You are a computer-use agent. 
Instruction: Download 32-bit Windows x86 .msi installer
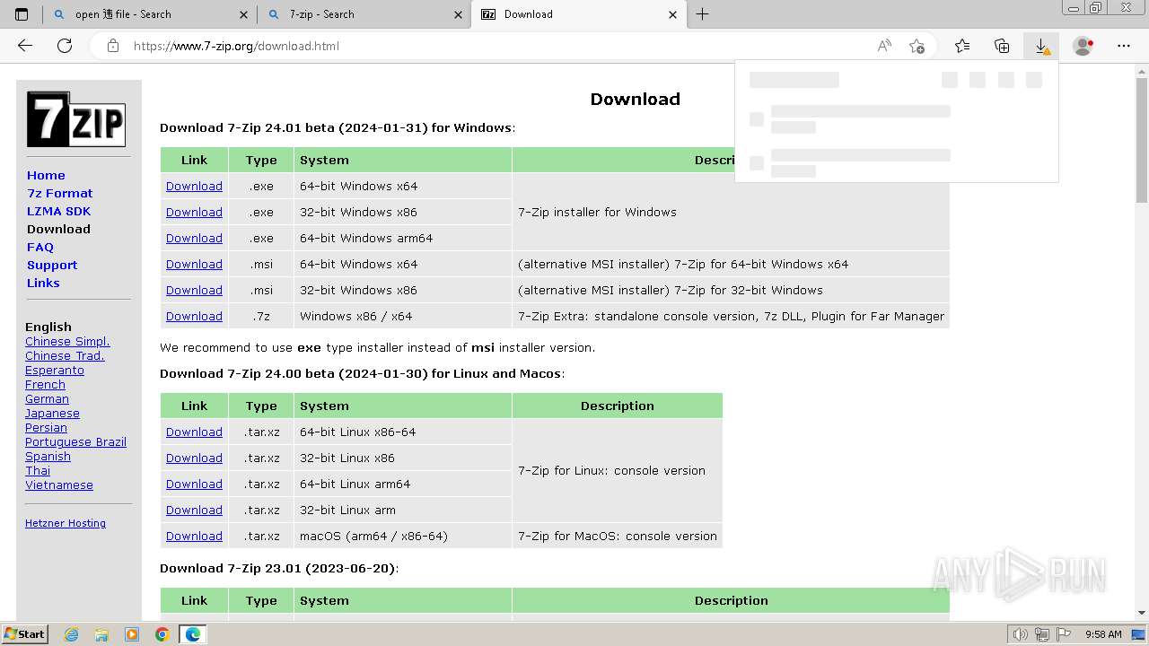[194, 290]
